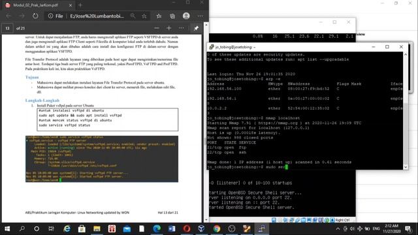Switch to PuTTY on taskbar

coord(261,228)
